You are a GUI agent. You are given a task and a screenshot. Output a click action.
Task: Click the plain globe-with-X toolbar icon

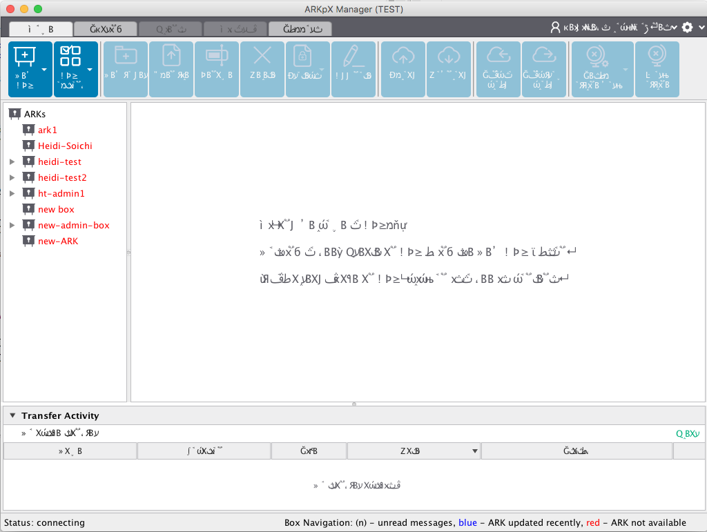tap(657, 56)
